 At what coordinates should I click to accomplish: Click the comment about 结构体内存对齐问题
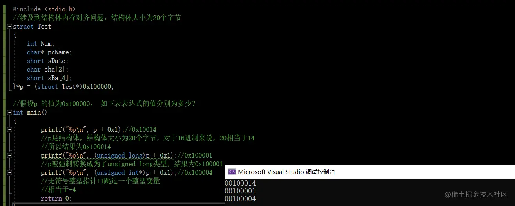click(97, 18)
